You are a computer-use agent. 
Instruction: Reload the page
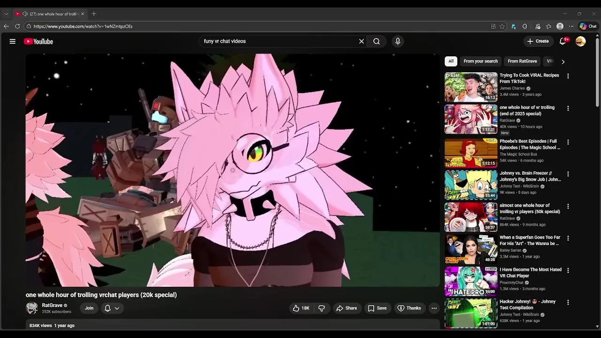(17, 26)
